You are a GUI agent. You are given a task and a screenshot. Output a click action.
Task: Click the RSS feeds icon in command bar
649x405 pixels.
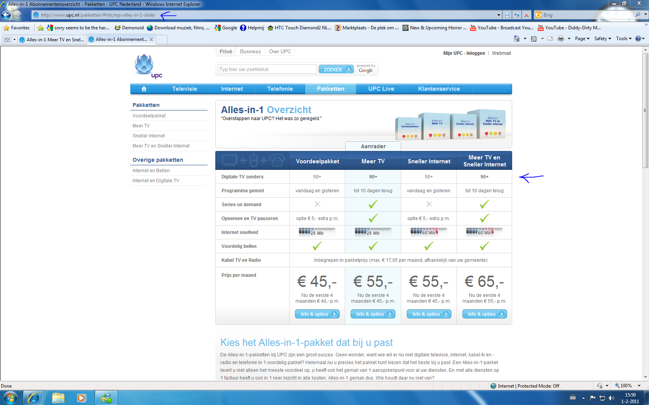(534, 39)
